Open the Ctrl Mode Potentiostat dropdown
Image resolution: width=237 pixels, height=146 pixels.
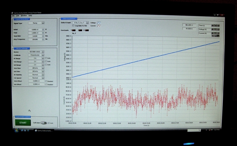point(43,55)
